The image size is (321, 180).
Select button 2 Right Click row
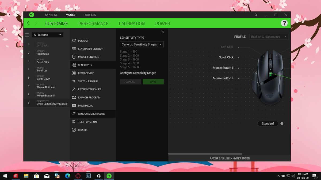click(47, 53)
